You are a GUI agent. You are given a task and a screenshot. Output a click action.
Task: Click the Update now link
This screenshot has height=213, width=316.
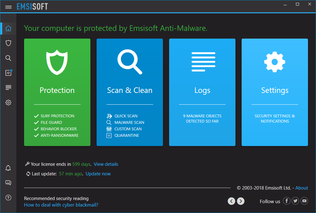[98, 173]
